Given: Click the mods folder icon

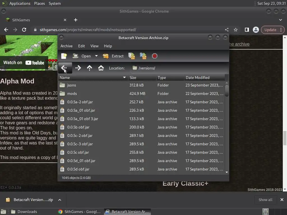Looking at the screenshot, I should click(x=62, y=94).
